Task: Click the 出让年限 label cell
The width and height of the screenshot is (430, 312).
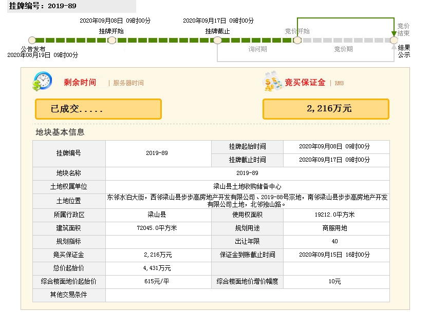Action: tap(247, 242)
